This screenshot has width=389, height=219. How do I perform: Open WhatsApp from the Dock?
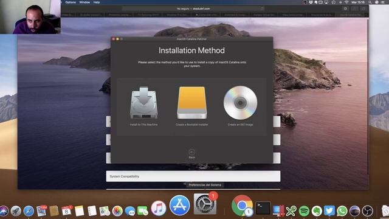[x=342, y=211]
